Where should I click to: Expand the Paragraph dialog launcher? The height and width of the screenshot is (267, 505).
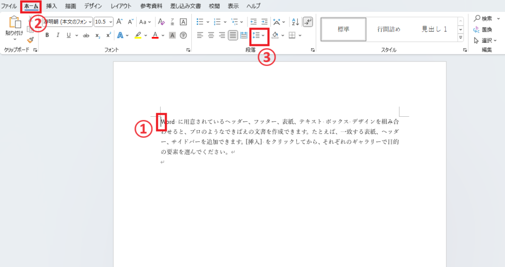pyautogui.click(x=313, y=50)
